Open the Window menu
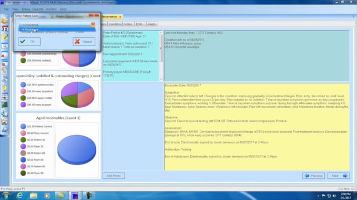 51,9
